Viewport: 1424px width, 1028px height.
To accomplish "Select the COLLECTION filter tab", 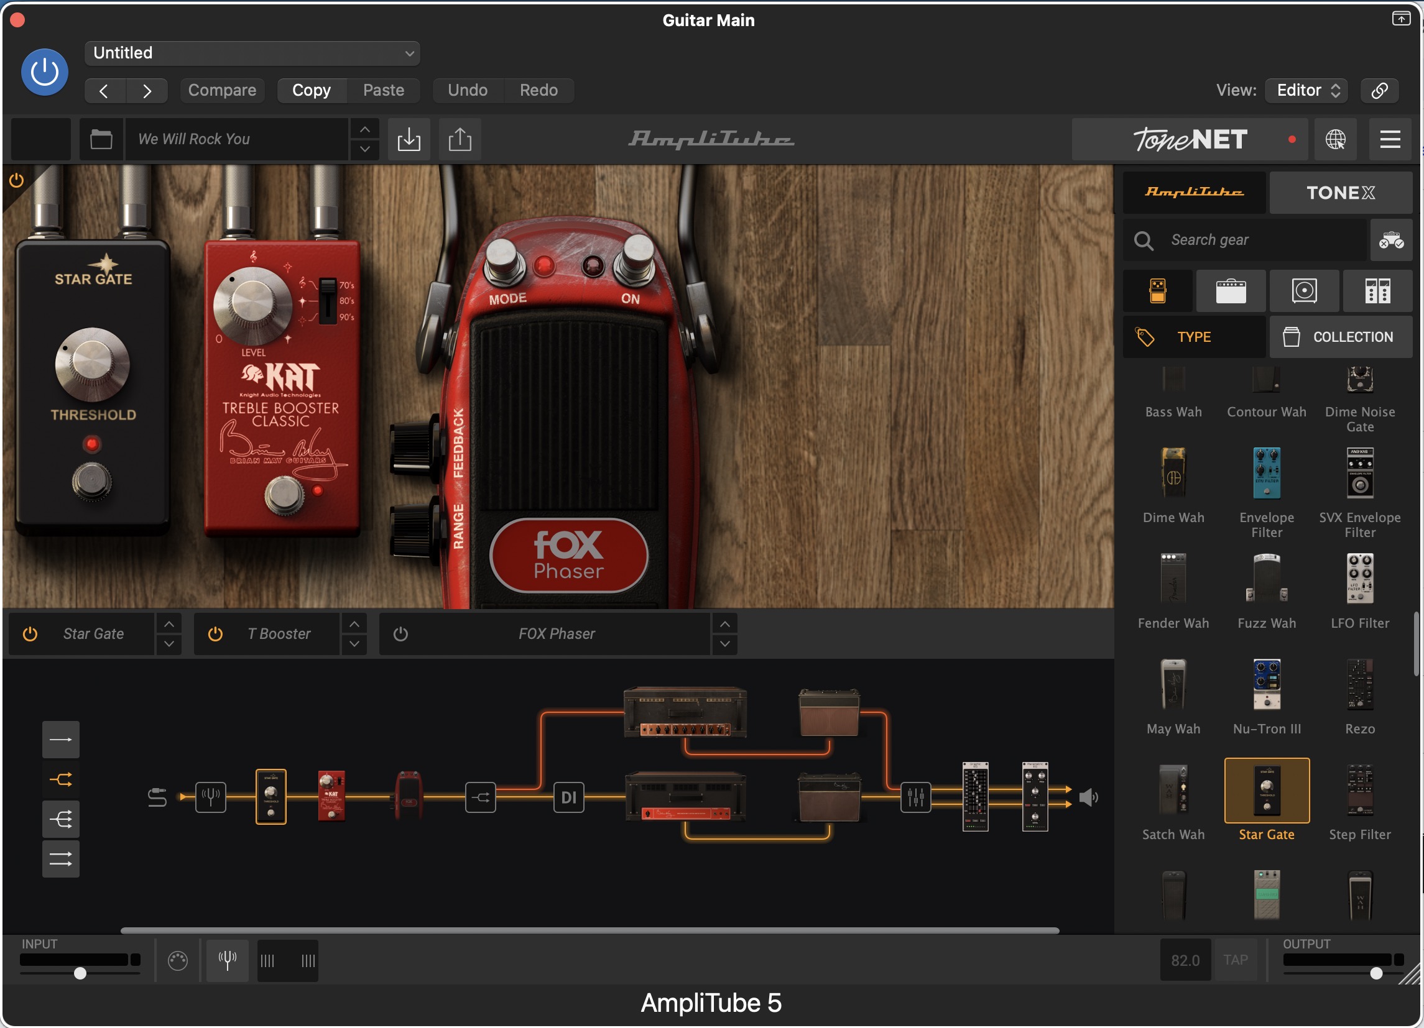I will 1341,337.
